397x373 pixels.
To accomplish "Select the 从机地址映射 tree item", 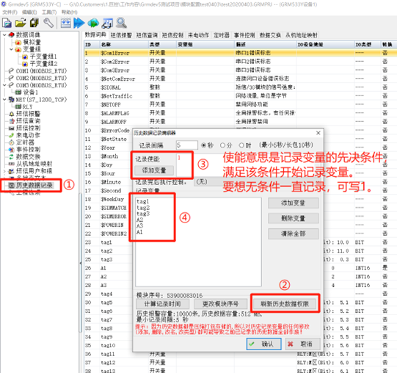I will pos(34,164).
